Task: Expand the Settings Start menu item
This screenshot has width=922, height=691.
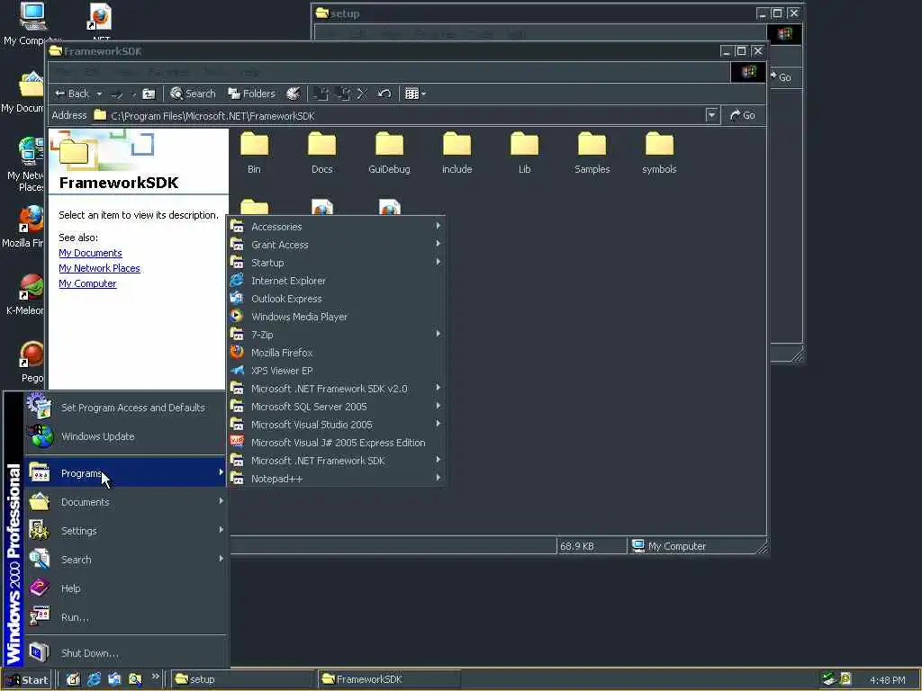Action: 124,531
